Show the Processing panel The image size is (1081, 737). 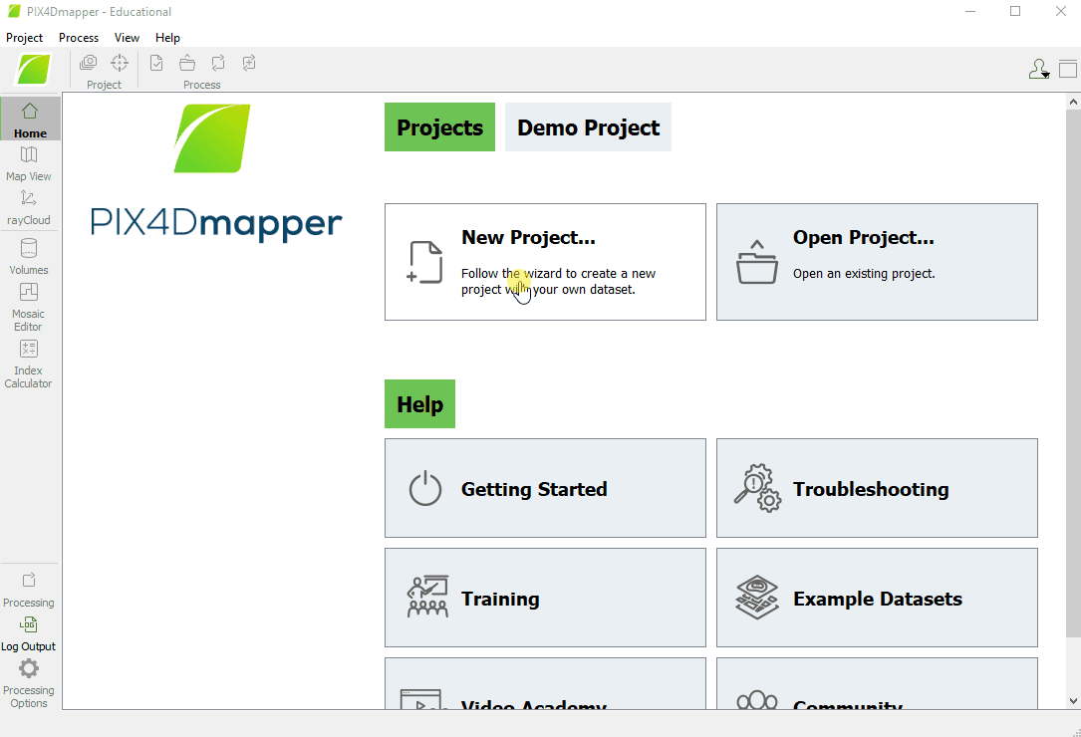point(28,590)
